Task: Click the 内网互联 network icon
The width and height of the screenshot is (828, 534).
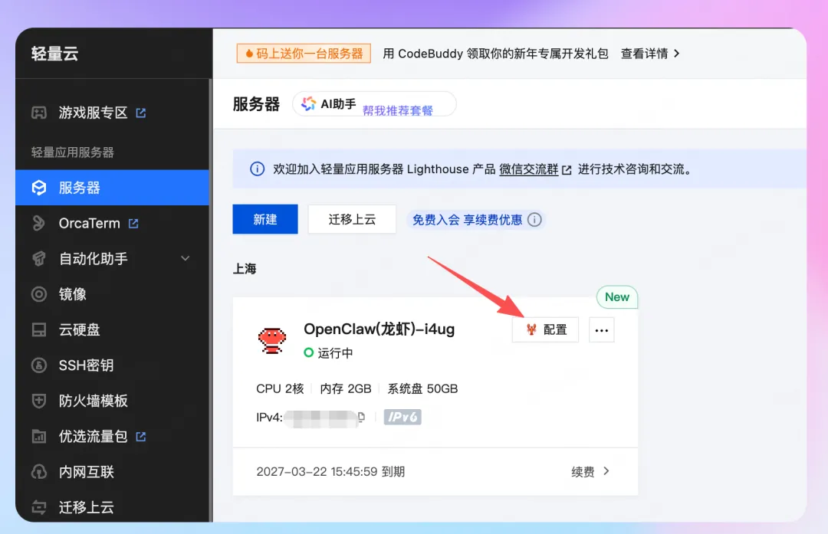Action: (39, 472)
